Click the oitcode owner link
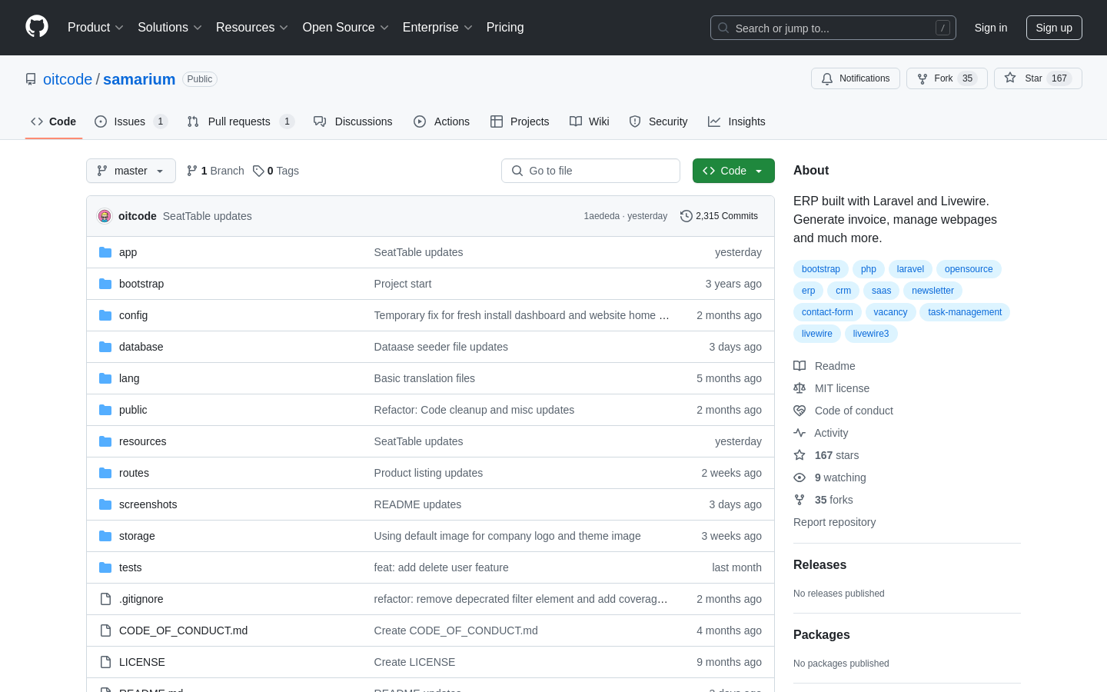This screenshot has height=692, width=1107. (68, 79)
